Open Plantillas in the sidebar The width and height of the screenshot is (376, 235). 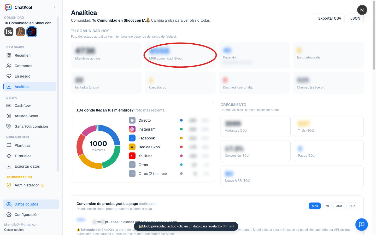[x=30, y=145]
